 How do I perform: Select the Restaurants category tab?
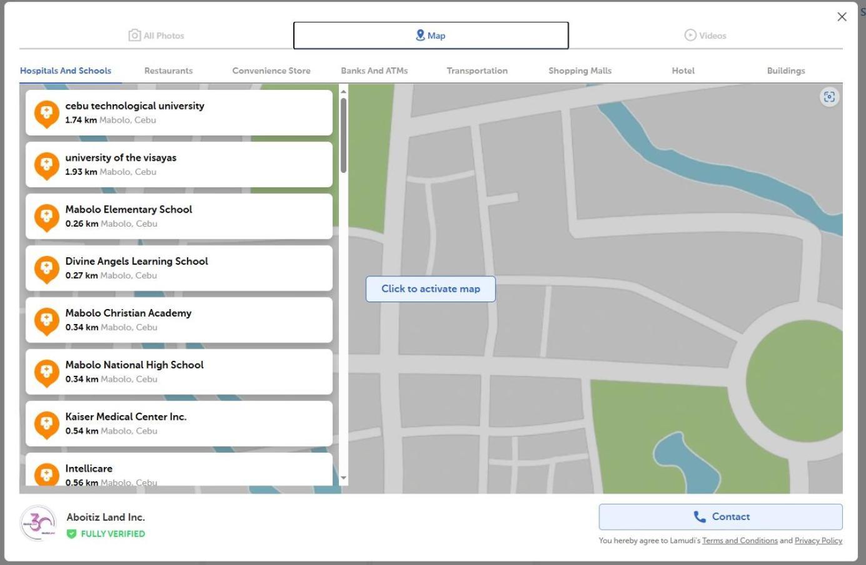coord(168,71)
